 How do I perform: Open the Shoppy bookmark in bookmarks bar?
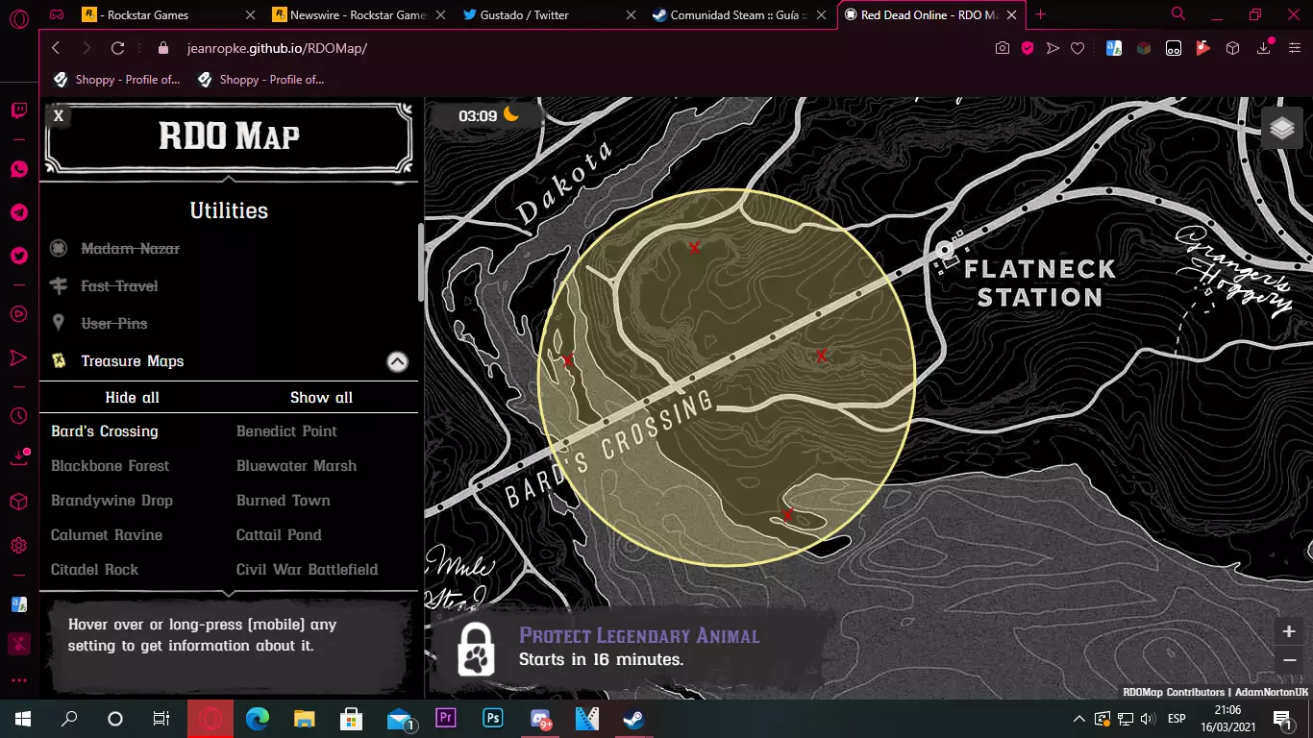tap(117, 80)
